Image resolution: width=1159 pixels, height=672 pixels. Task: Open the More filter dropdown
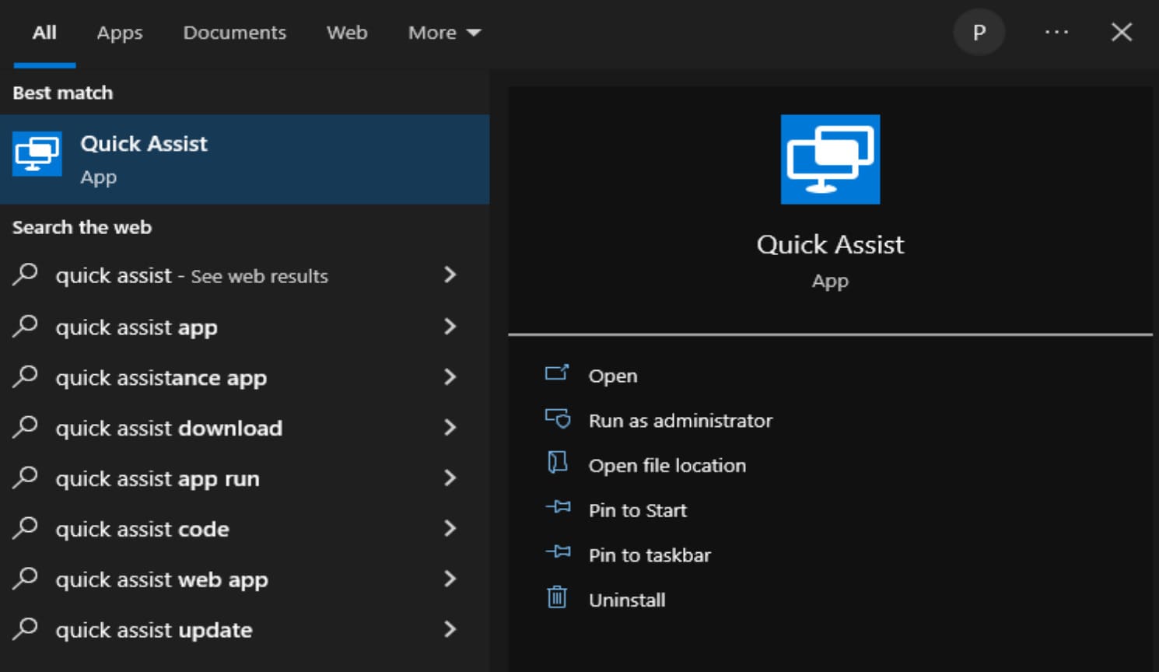click(445, 33)
